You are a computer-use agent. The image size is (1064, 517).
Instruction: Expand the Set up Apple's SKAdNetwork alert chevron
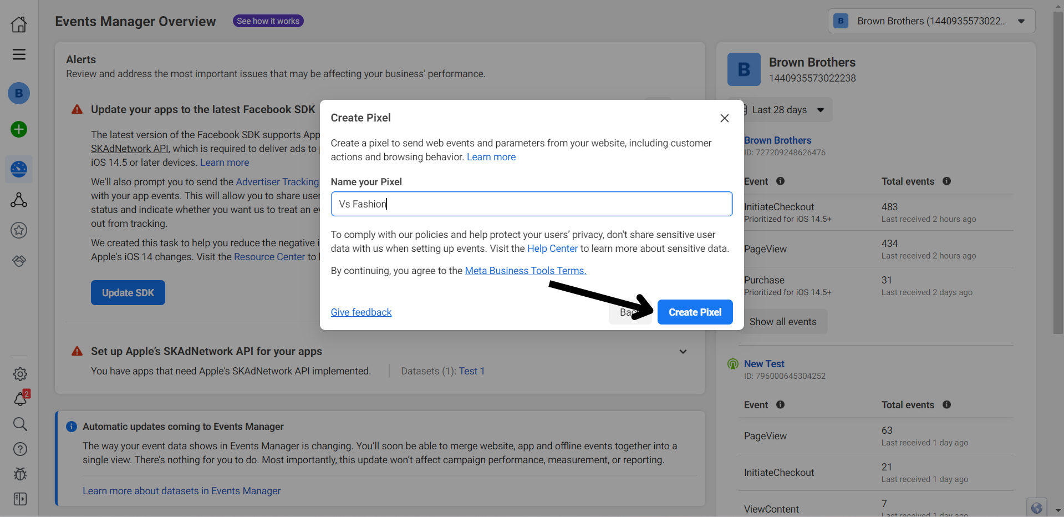(683, 352)
